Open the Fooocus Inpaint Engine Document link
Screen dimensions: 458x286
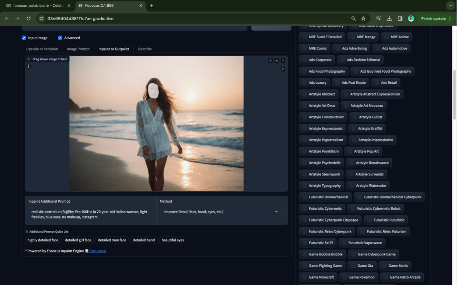(x=97, y=251)
